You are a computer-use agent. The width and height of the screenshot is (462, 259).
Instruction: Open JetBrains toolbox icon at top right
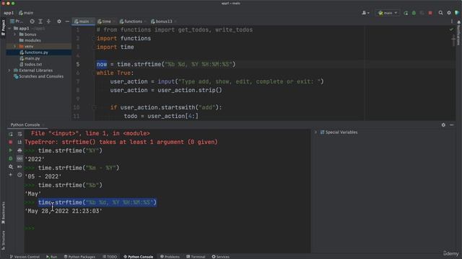tap(457, 13)
